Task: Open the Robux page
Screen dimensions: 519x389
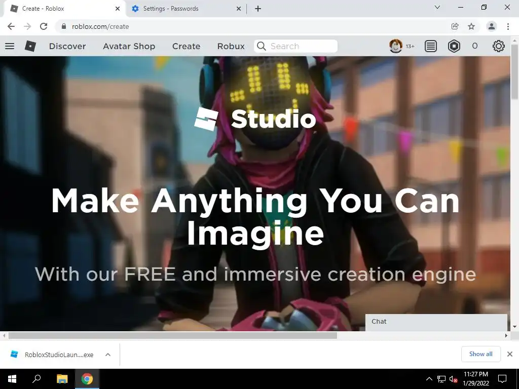Action: [x=231, y=46]
